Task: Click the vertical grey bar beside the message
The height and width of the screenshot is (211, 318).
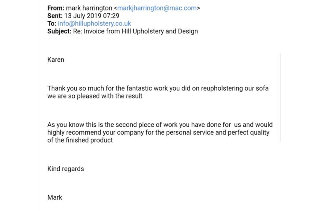Action: click(280, 97)
